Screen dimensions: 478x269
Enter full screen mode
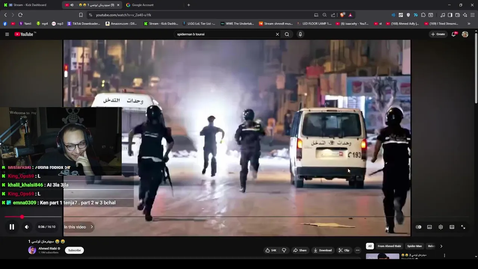[x=463, y=227]
